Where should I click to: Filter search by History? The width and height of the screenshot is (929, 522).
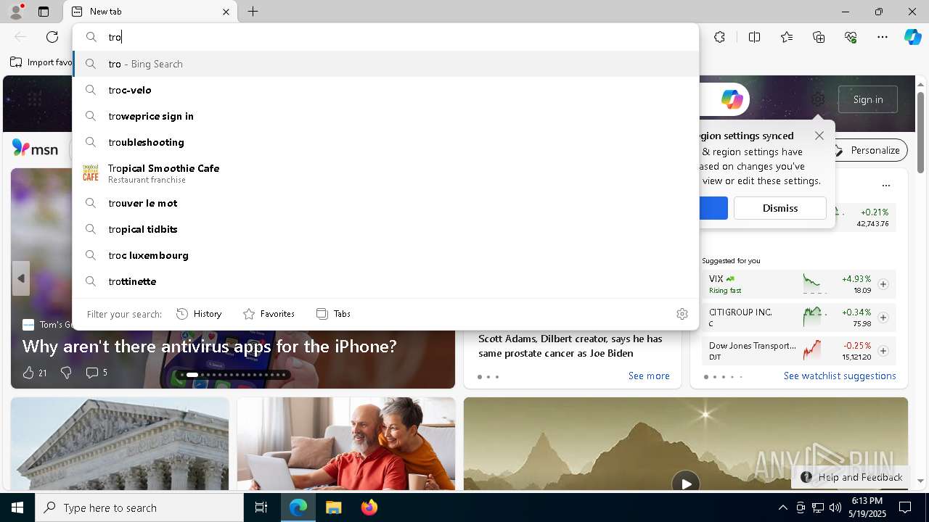click(199, 314)
